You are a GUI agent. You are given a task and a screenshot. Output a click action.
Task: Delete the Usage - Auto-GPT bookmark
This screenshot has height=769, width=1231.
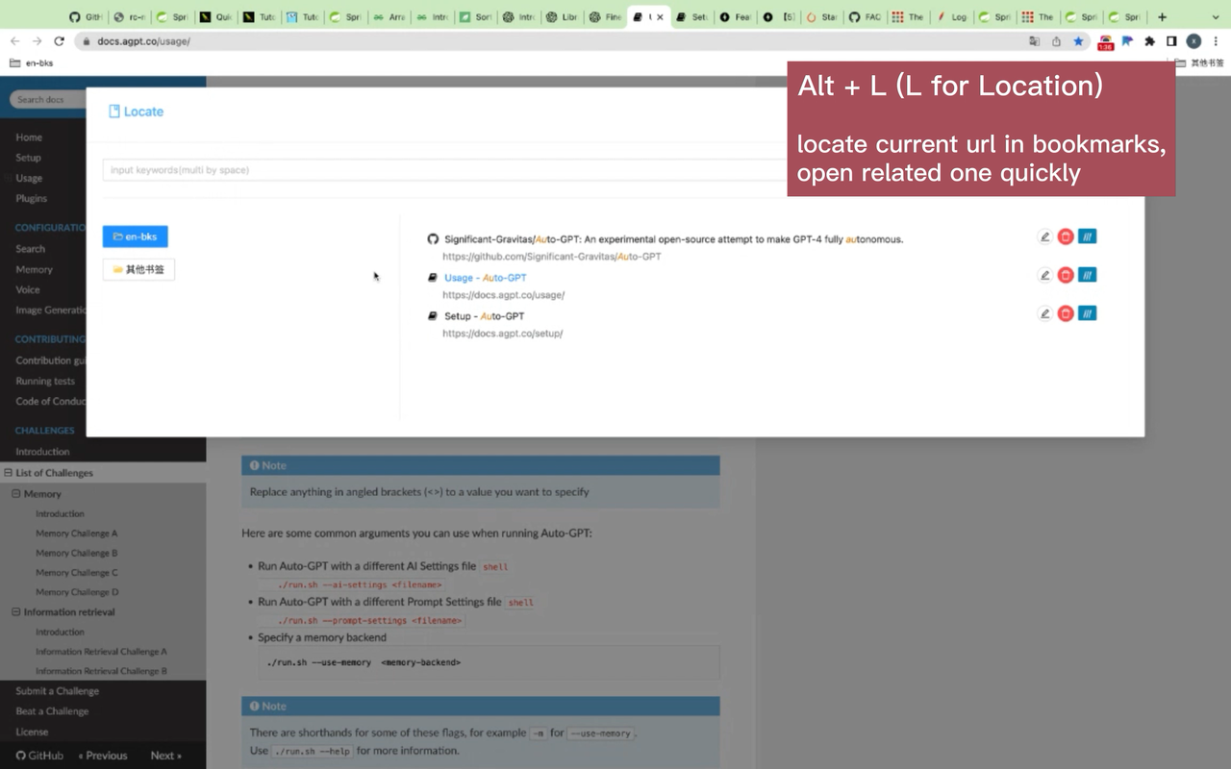click(x=1066, y=275)
